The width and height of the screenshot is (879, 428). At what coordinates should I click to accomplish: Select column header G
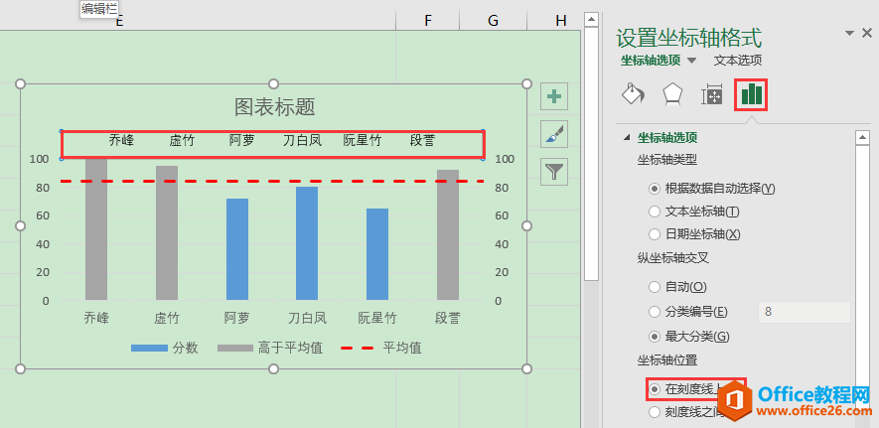coord(493,20)
